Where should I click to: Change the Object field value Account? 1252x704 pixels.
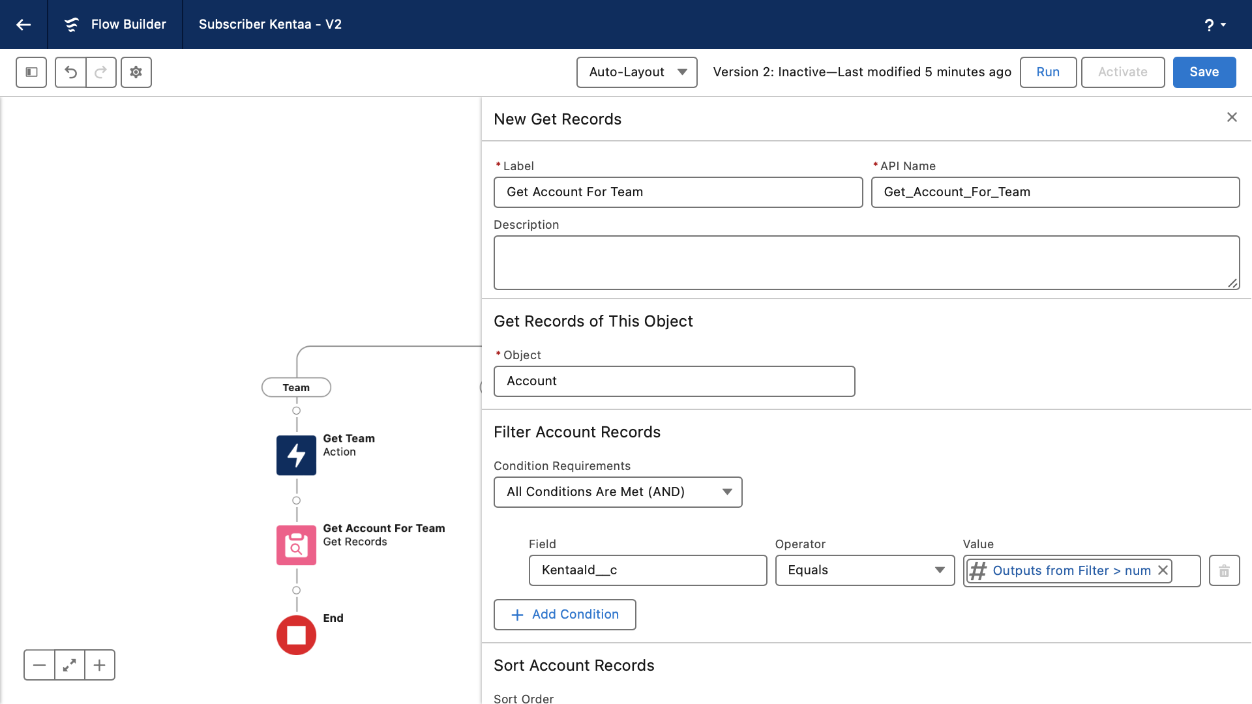(x=674, y=381)
